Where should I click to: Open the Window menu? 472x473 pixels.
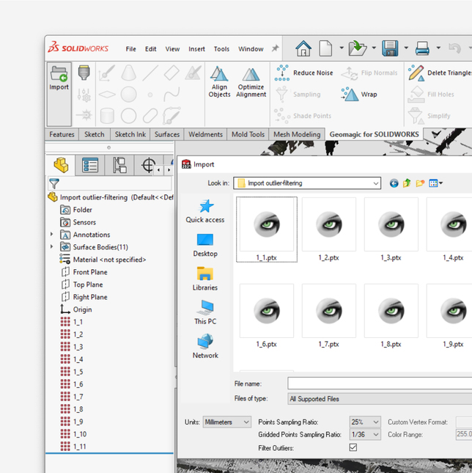pos(251,49)
